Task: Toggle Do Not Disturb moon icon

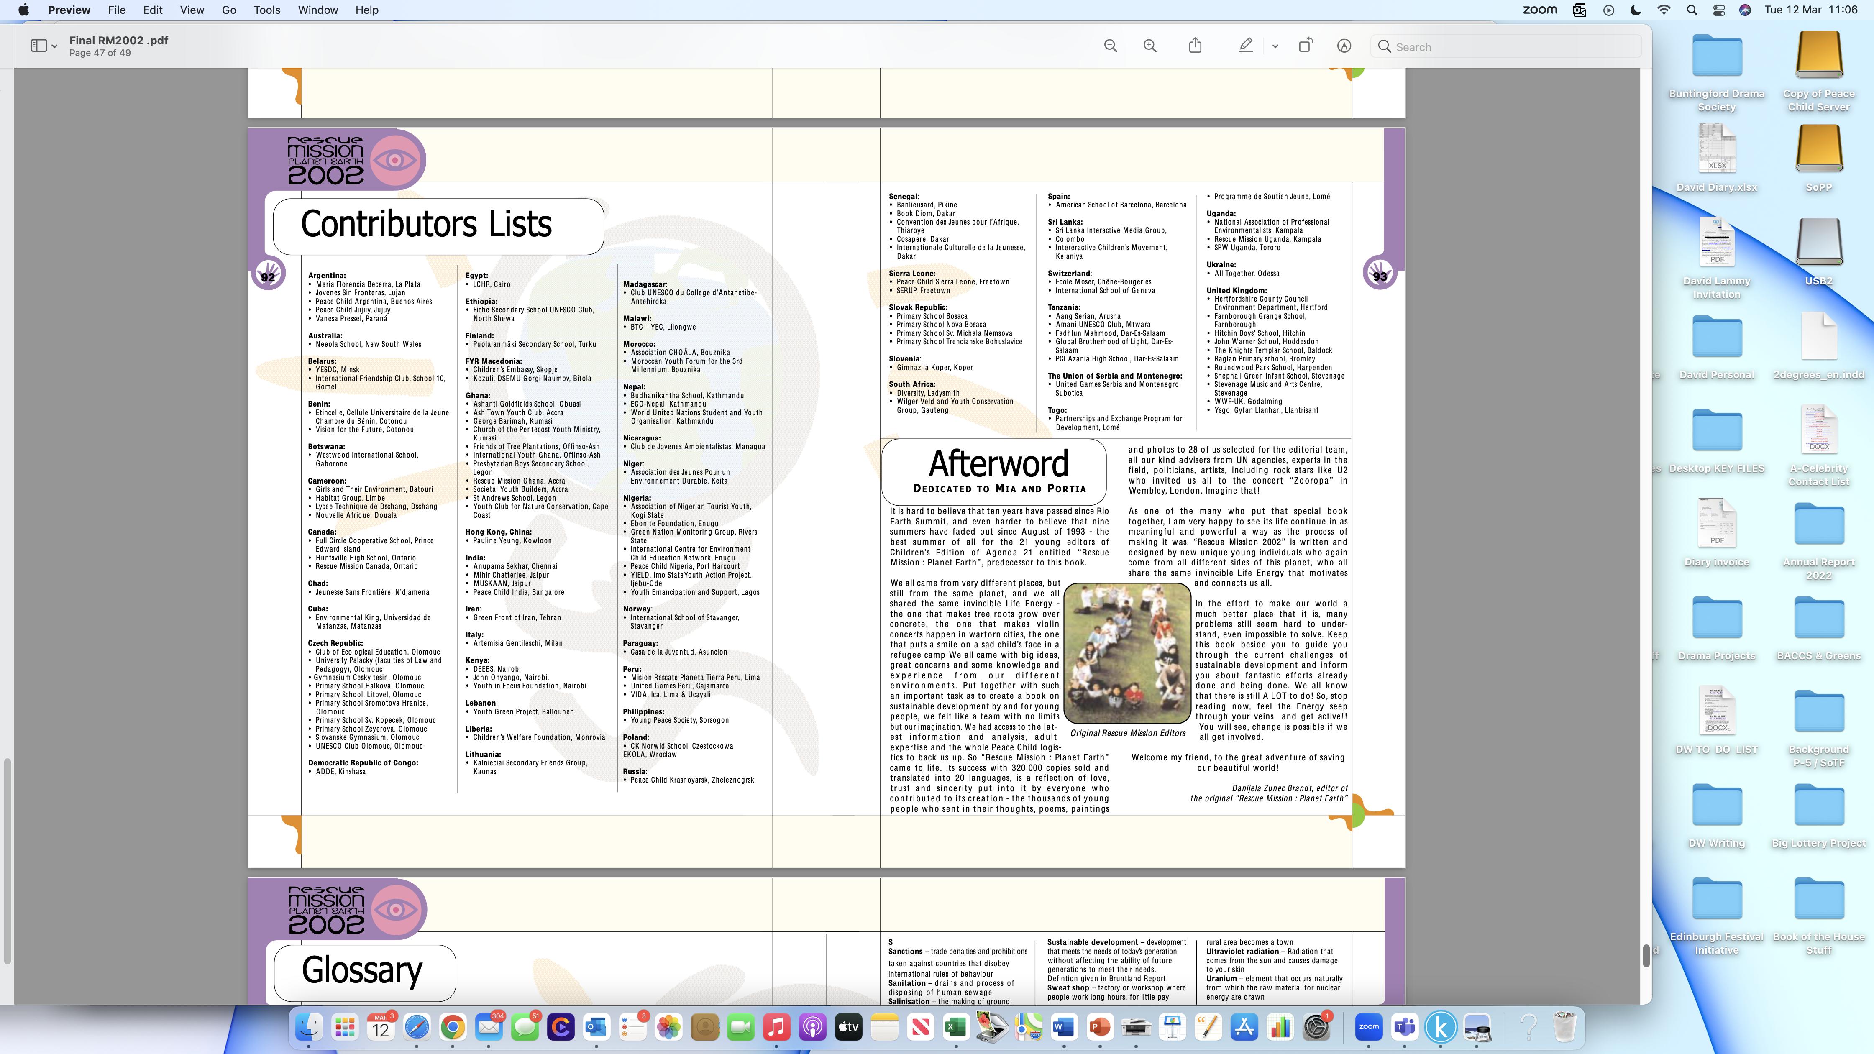Action: point(1636,10)
